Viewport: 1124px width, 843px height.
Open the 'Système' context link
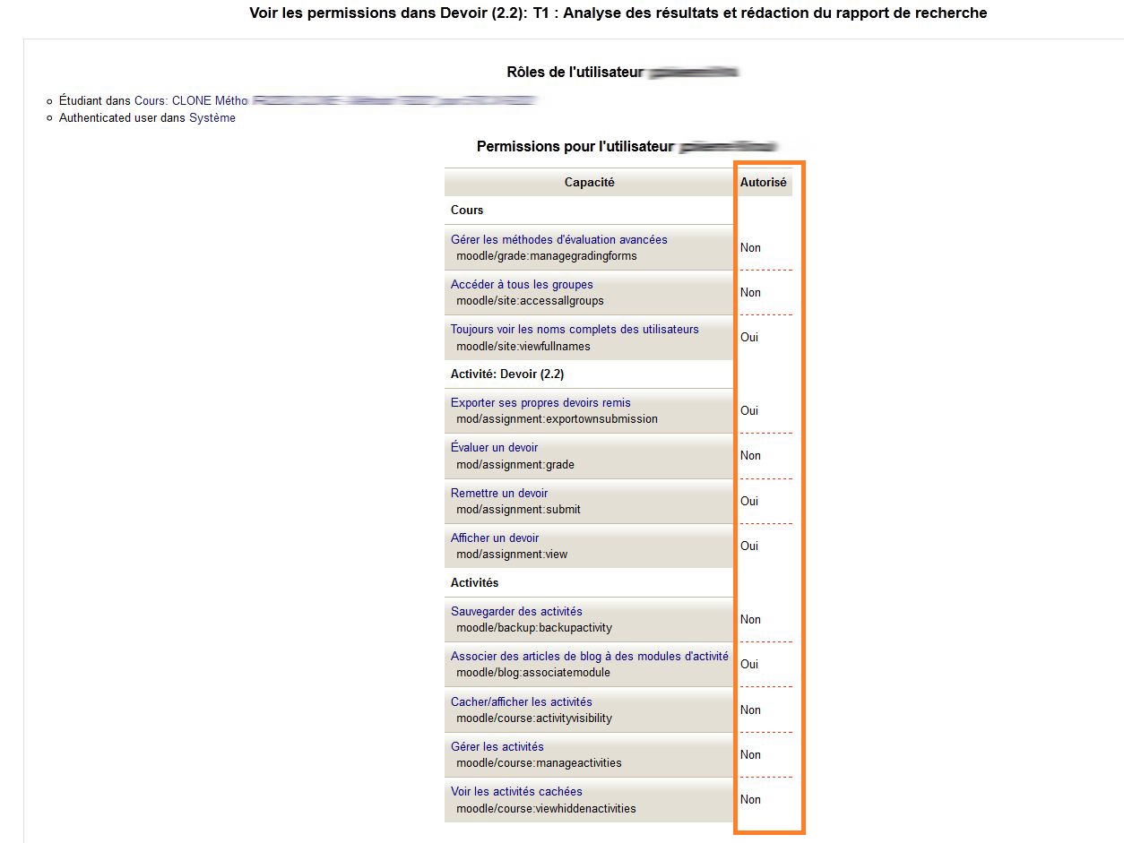[x=212, y=117]
